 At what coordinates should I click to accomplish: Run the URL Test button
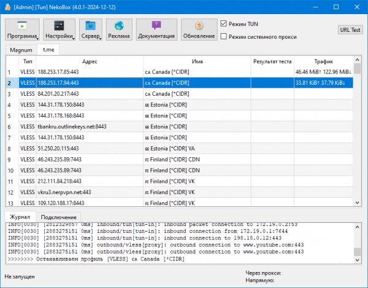[350, 30]
